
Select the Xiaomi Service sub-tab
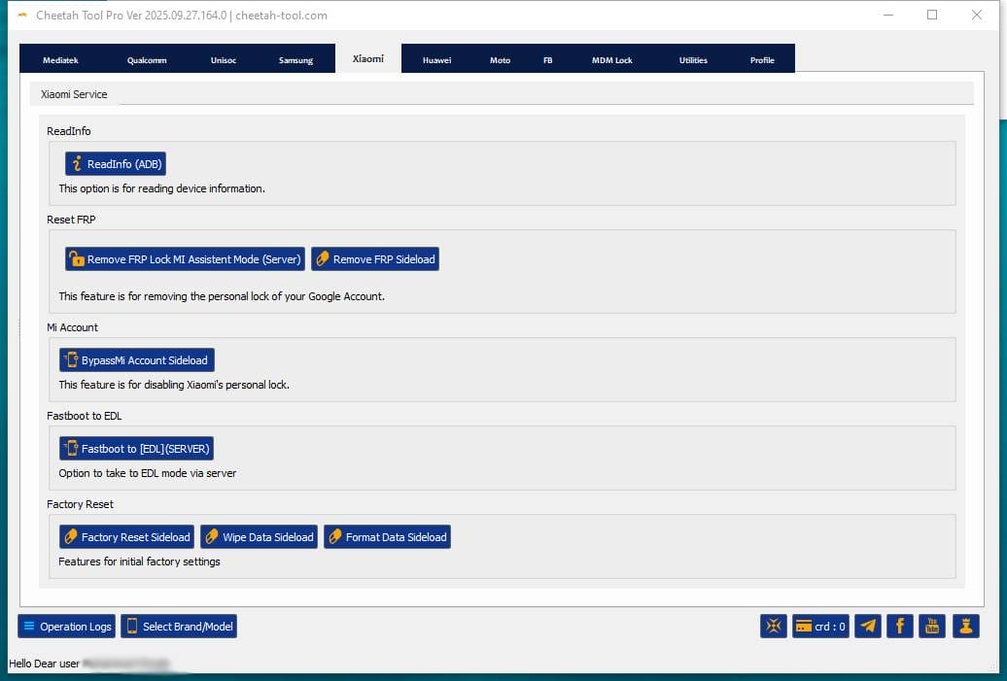pos(74,94)
